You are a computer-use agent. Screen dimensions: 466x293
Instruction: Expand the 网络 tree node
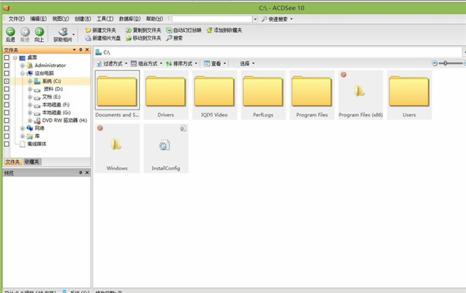click(x=23, y=128)
